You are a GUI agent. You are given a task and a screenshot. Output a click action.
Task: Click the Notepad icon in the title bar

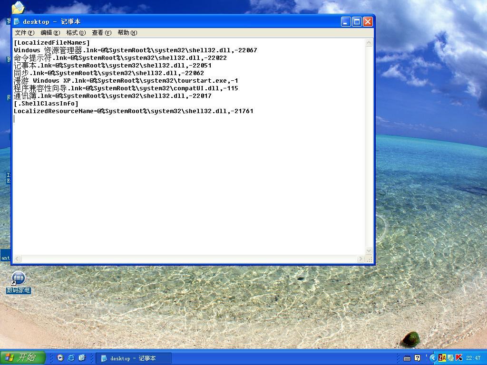(x=17, y=21)
